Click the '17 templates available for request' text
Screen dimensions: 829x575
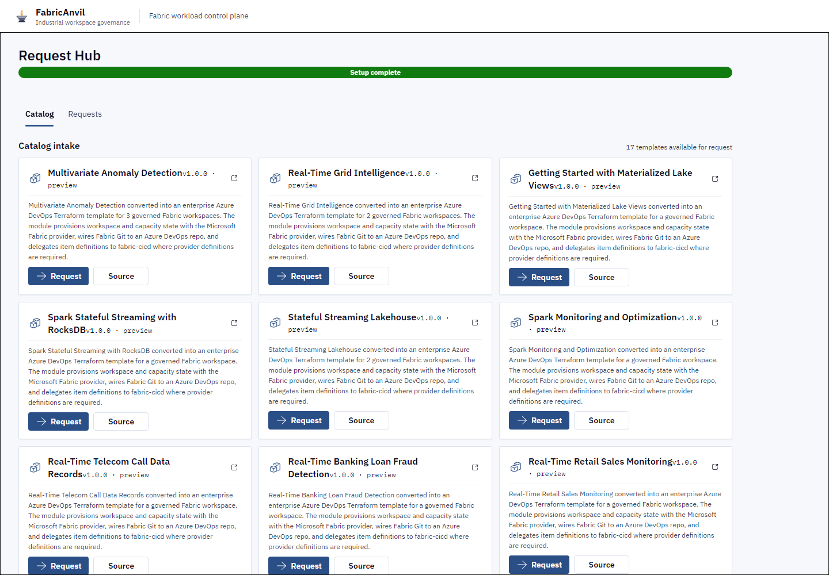(679, 147)
